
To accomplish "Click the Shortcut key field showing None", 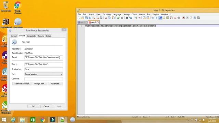I will click(44, 69).
